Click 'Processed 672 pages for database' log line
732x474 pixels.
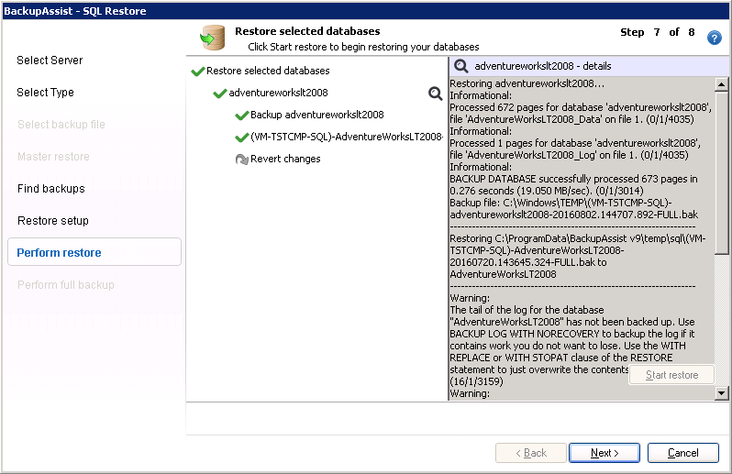click(581, 107)
